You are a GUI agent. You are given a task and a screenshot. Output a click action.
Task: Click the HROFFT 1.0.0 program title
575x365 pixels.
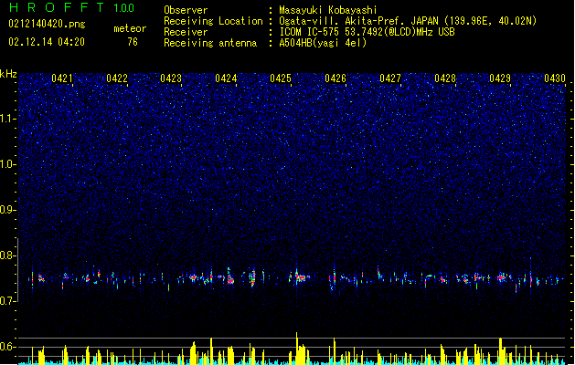coord(72,7)
